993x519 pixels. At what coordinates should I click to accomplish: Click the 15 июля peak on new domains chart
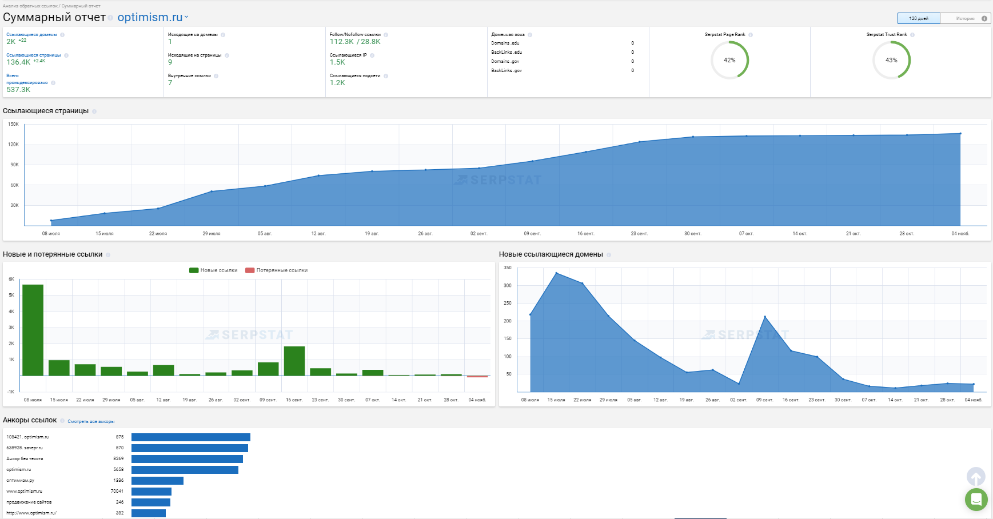[x=556, y=273]
